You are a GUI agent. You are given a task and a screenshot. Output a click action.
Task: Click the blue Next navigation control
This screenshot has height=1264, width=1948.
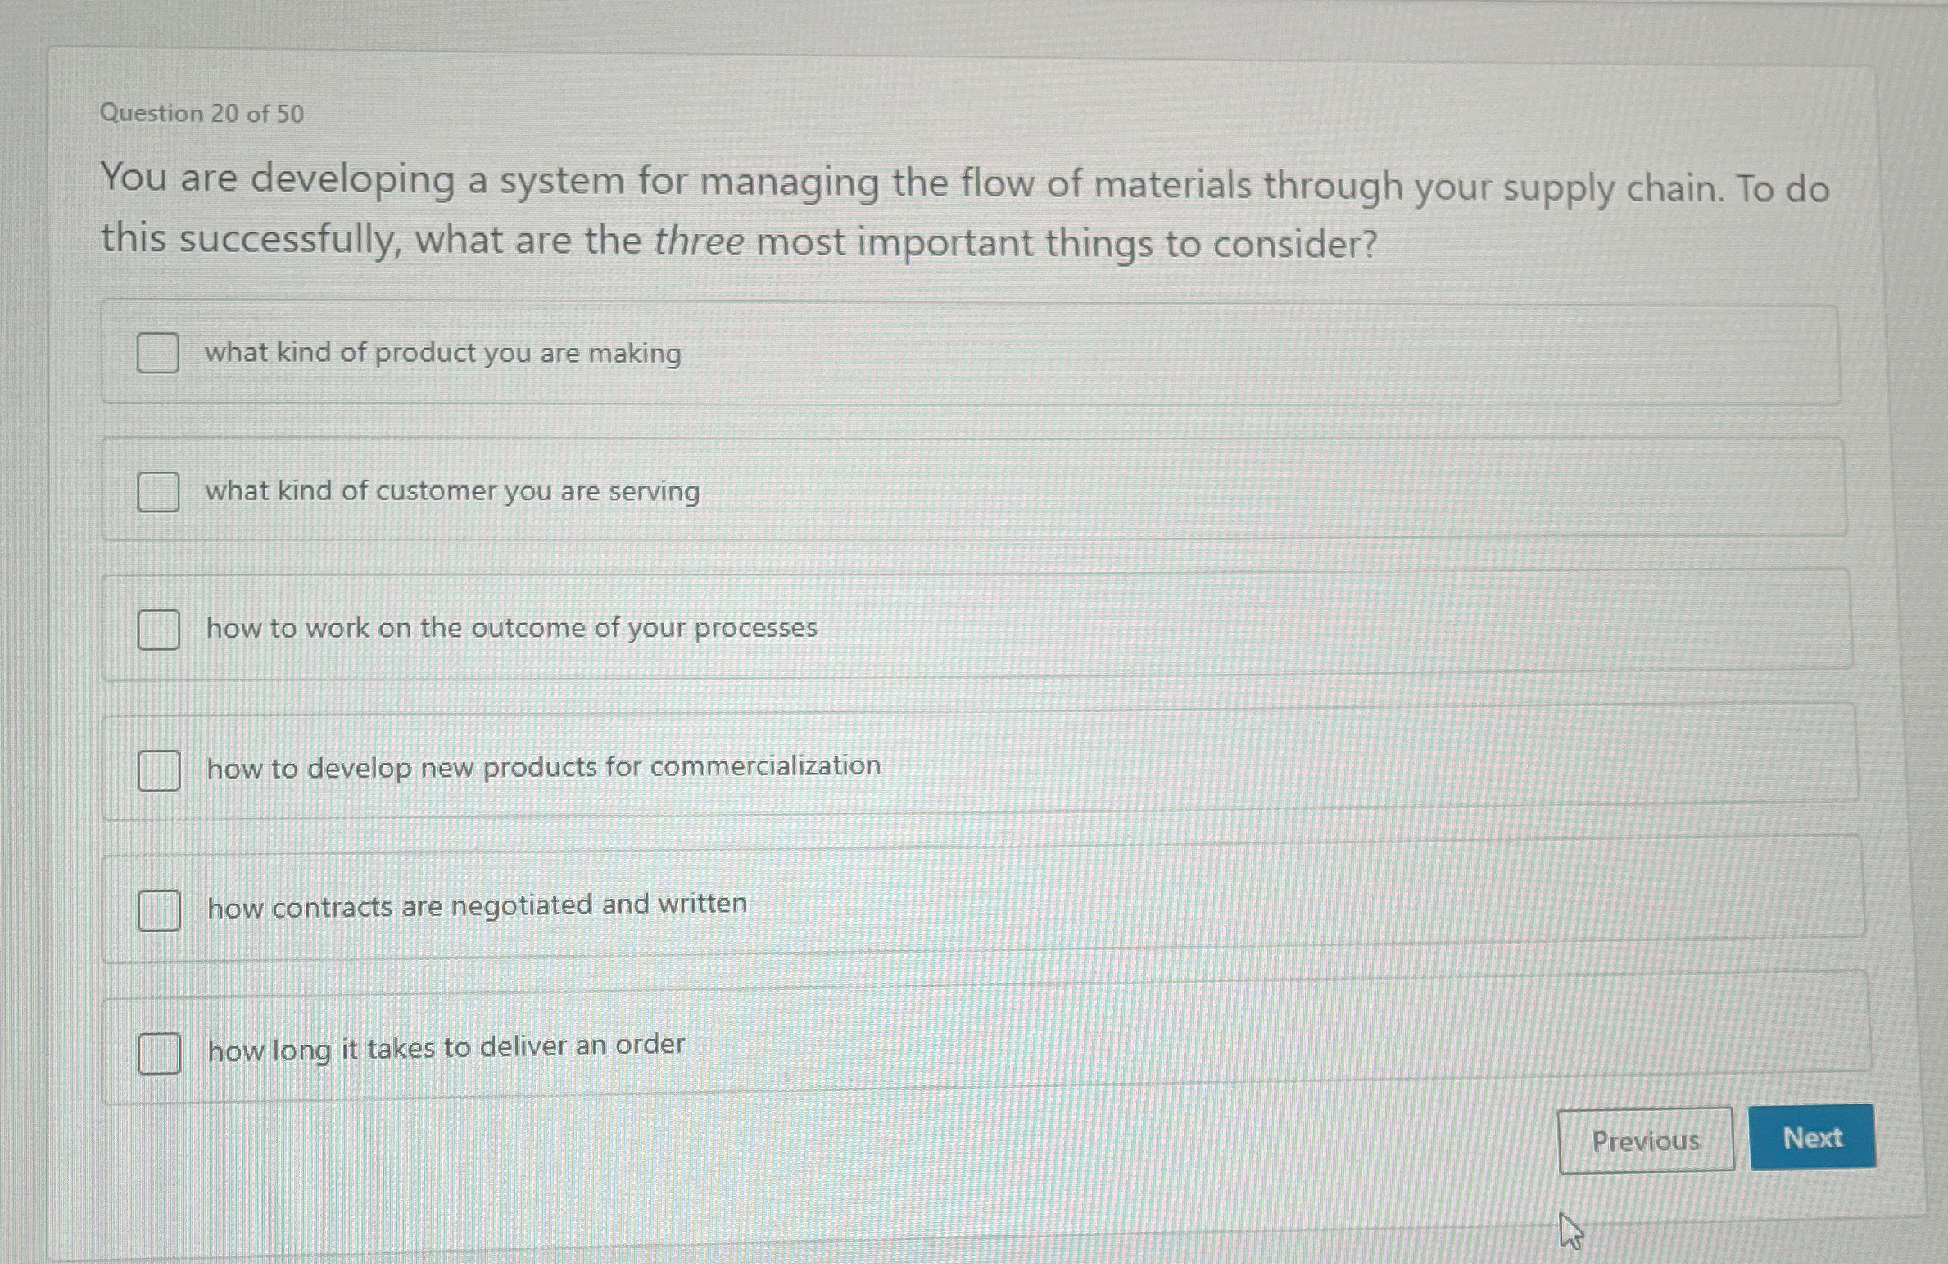[1812, 1138]
